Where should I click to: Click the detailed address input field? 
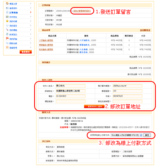coord(71,91)
